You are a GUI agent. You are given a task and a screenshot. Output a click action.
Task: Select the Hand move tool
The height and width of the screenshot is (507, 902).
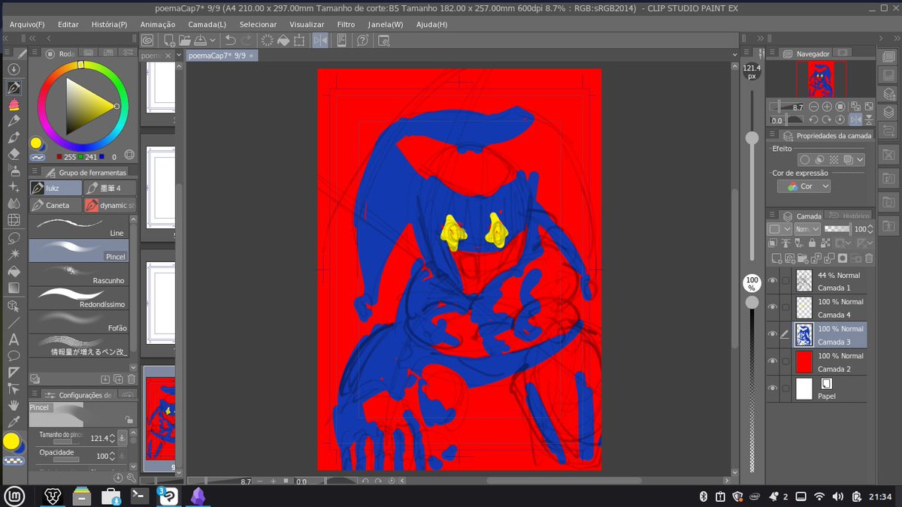pos(14,406)
